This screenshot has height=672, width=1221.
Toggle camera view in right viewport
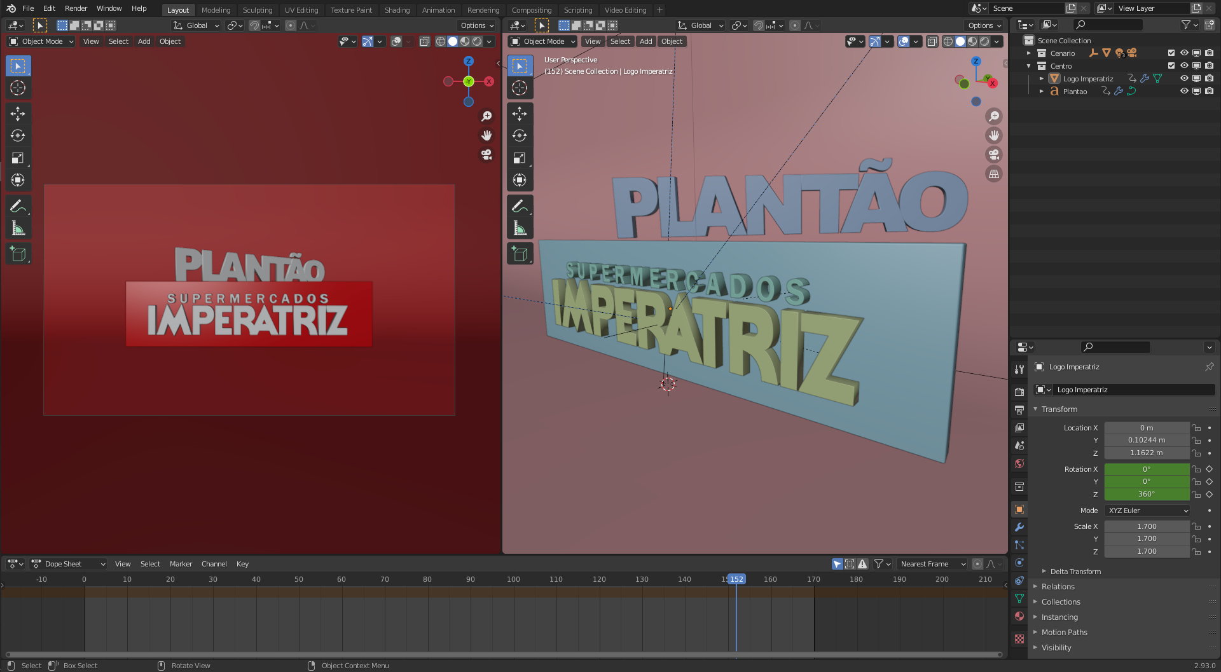pos(993,154)
